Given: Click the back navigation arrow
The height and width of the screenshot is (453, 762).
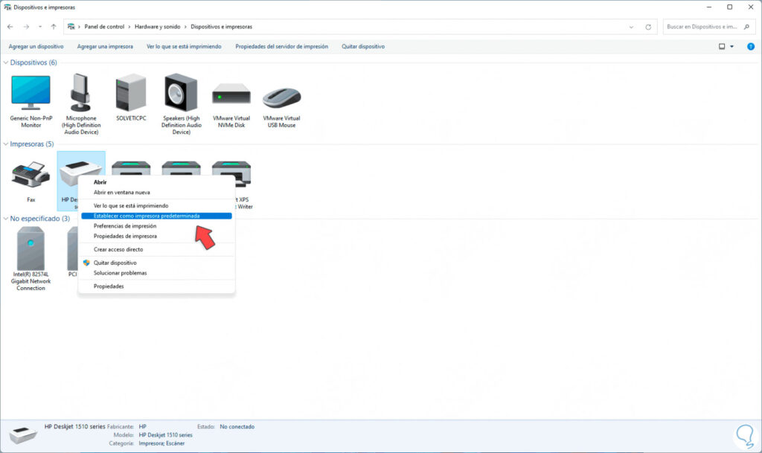Looking at the screenshot, I should 10,27.
